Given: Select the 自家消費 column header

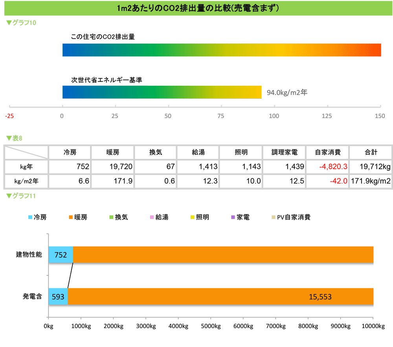Looking at the screenshot, I should 328,152.
